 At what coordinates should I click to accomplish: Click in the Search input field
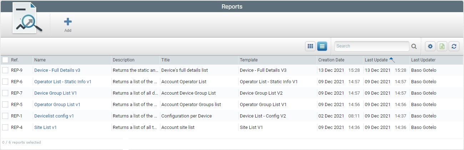(x=372, y=46)
